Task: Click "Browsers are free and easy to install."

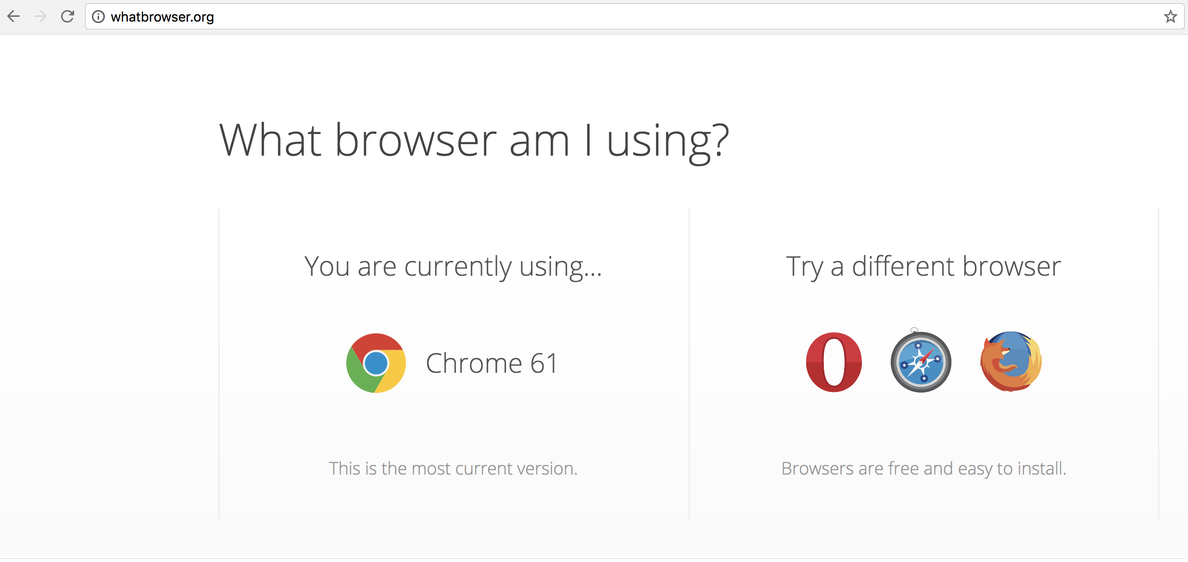Action: pyautogui.click(x=923, y=468)
